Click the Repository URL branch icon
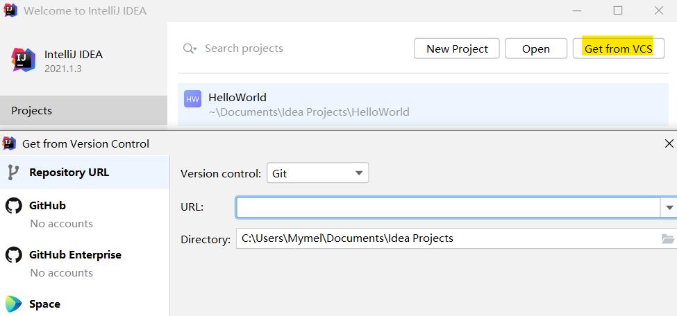 point(13,173)
